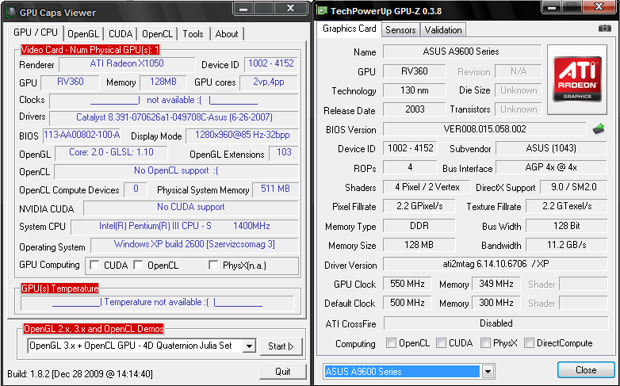Click the Physical System Memory 511 MB value

275,189
